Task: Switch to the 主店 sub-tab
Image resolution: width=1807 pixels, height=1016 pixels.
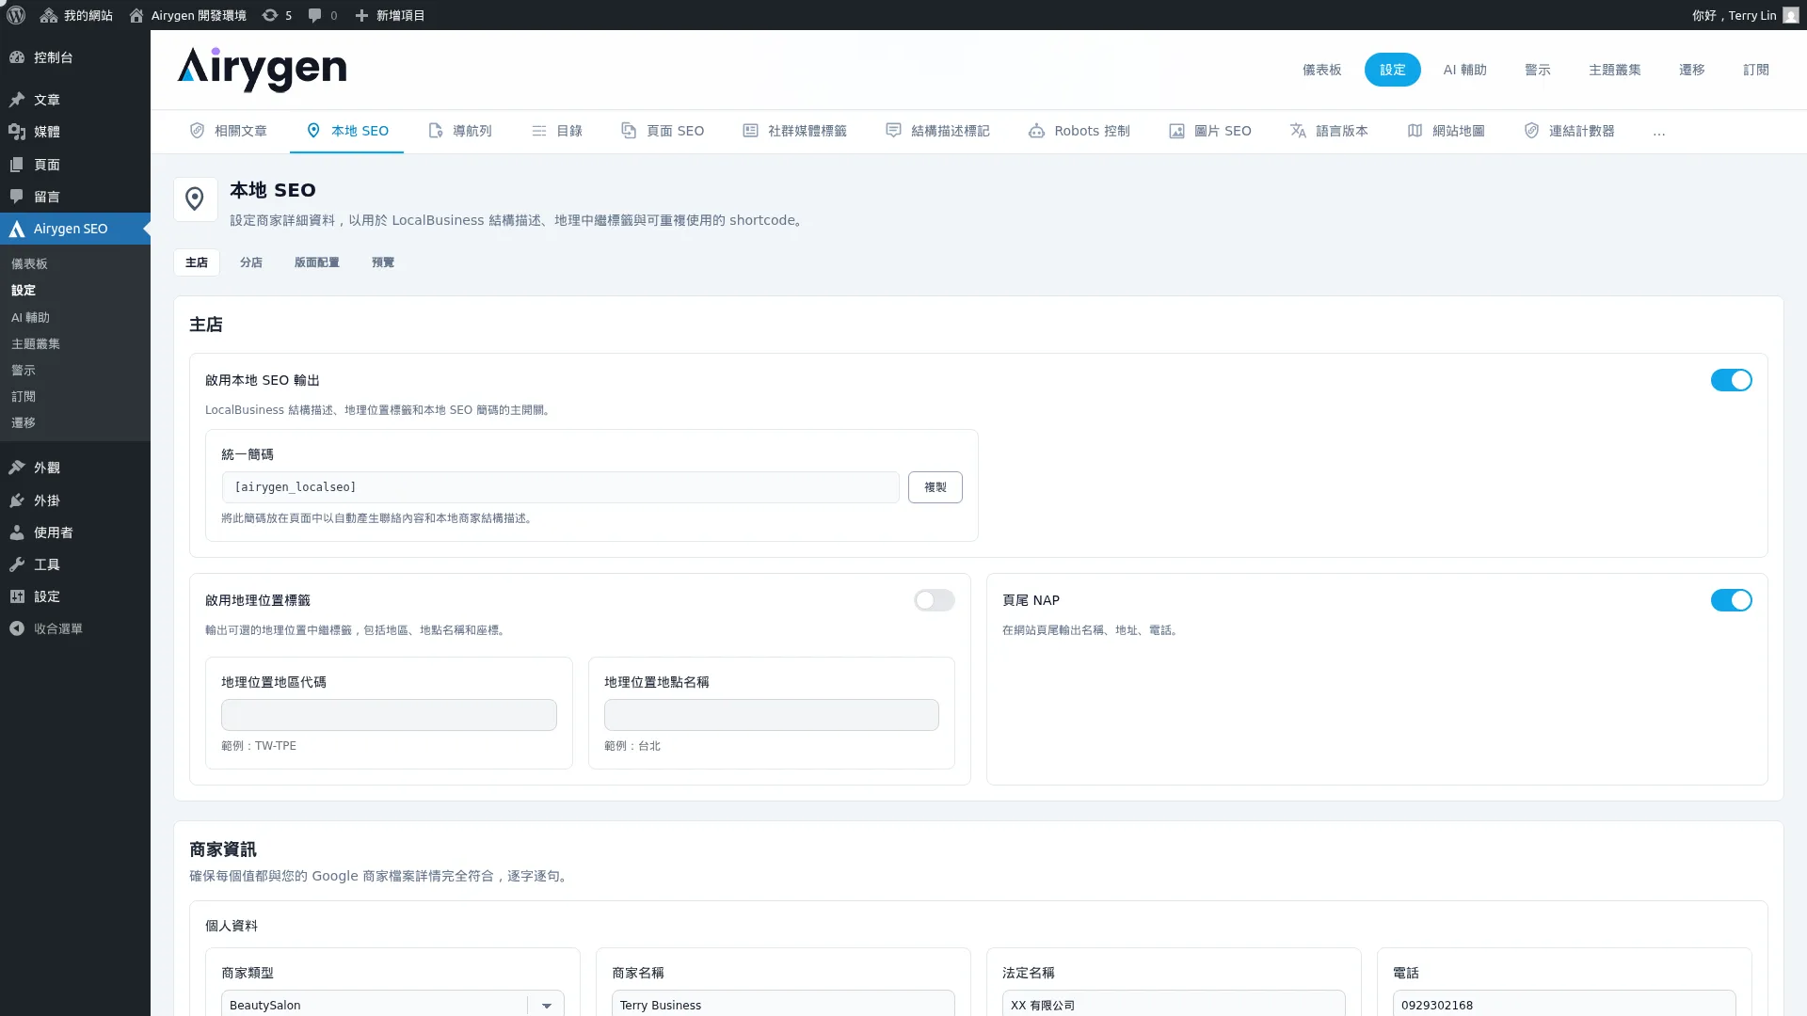Action: [x=197, y=262]
